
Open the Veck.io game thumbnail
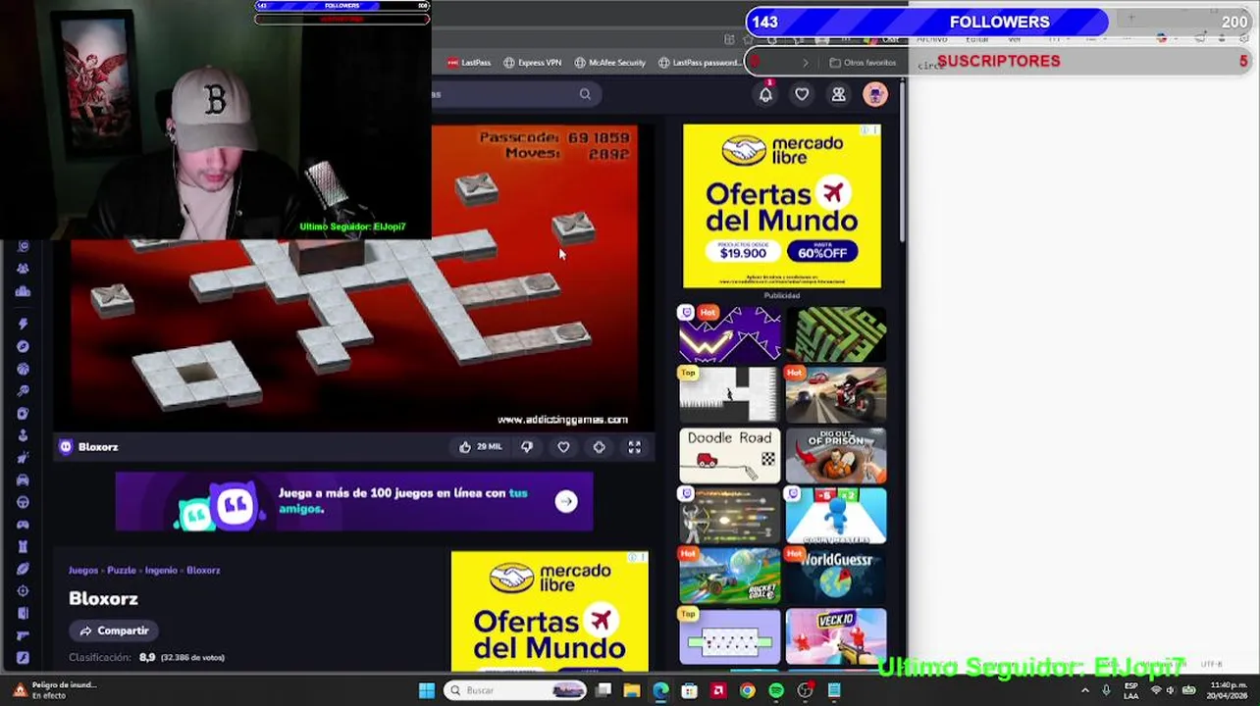coord(836,637)
